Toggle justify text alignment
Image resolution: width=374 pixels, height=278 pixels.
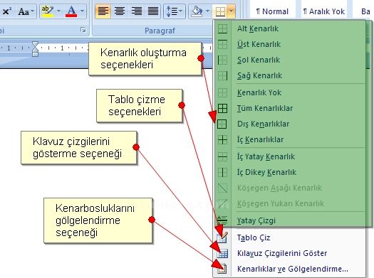153,11
